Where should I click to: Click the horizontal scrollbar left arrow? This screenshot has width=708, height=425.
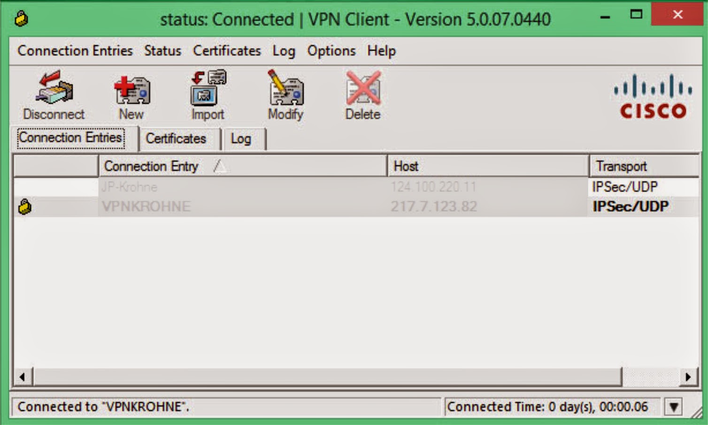pyautogui.click(x=23, y=377)
